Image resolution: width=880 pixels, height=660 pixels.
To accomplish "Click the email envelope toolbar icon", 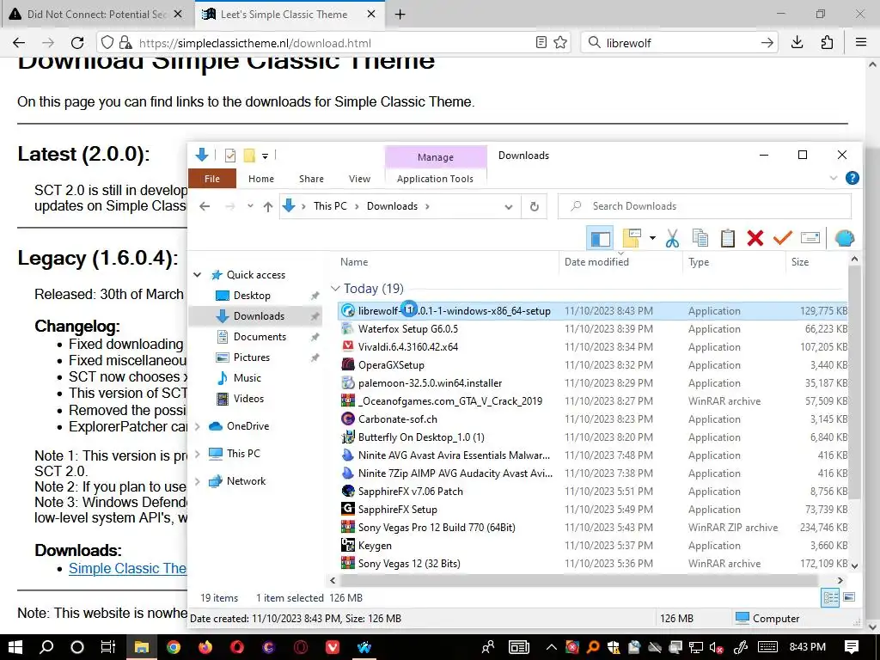I will [x=810, y=239].
